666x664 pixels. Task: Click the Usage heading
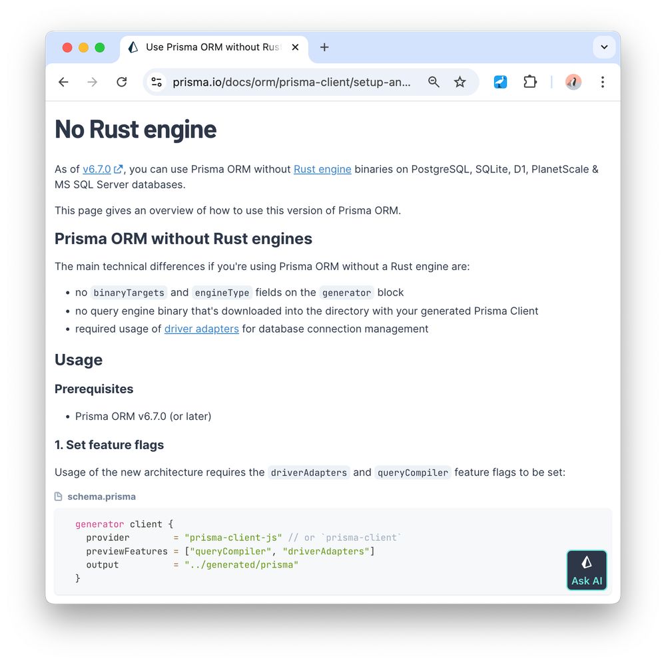(79, 360)
